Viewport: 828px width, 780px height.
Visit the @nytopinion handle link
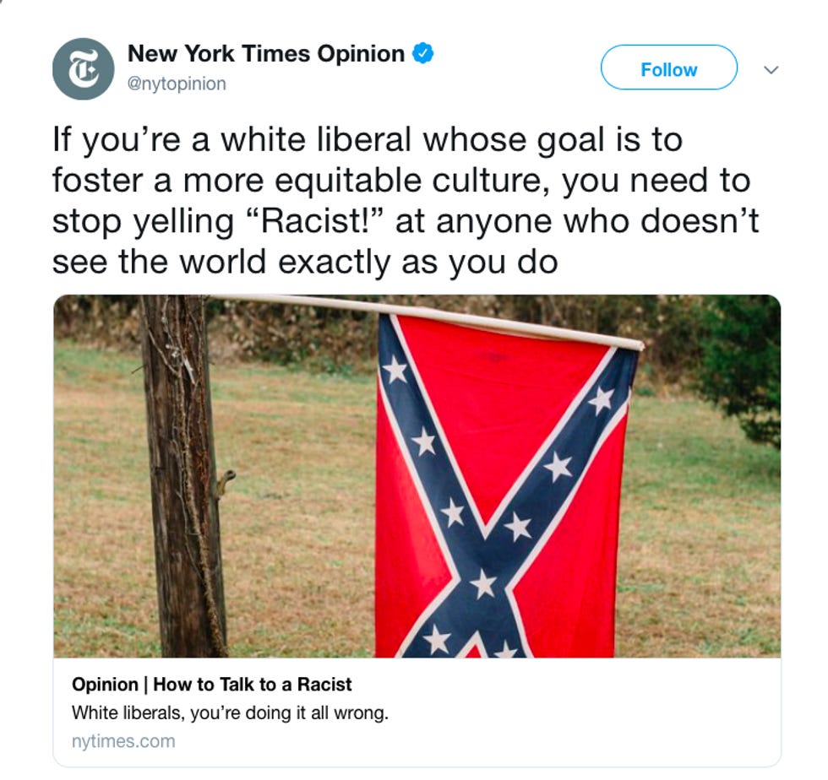pos(177,84)
